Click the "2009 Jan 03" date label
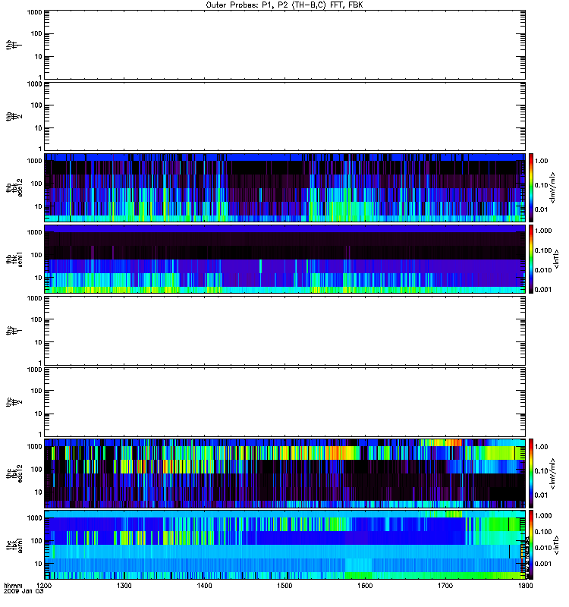Image resolution: width=569 pixels, height=607 pixels. (x=24, y=591)
